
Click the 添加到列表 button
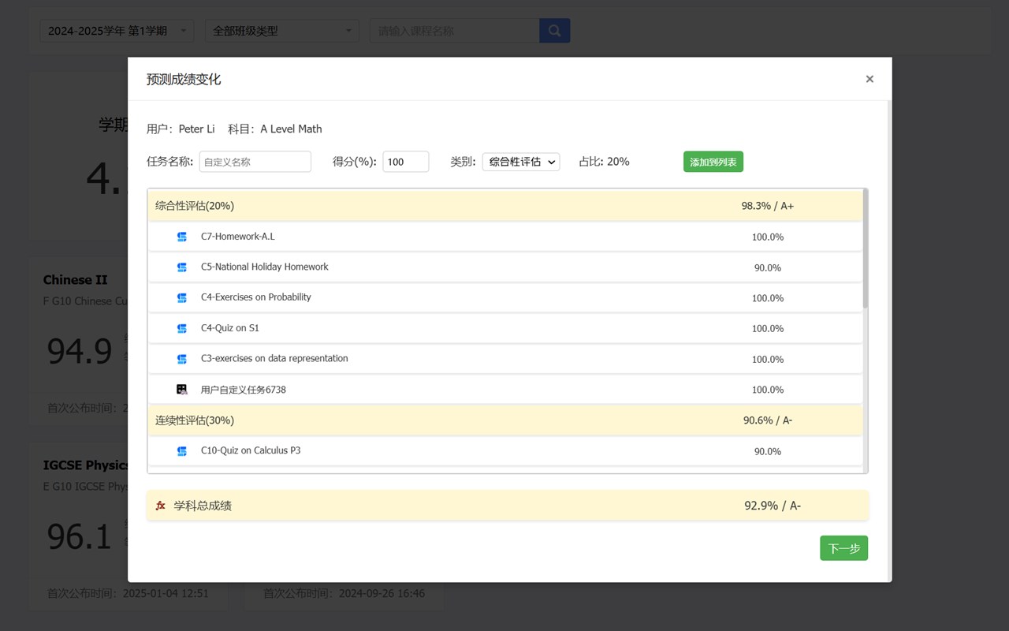tap(713, 162)
